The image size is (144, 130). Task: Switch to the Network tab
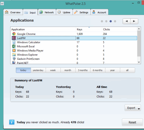coord(47,12)
